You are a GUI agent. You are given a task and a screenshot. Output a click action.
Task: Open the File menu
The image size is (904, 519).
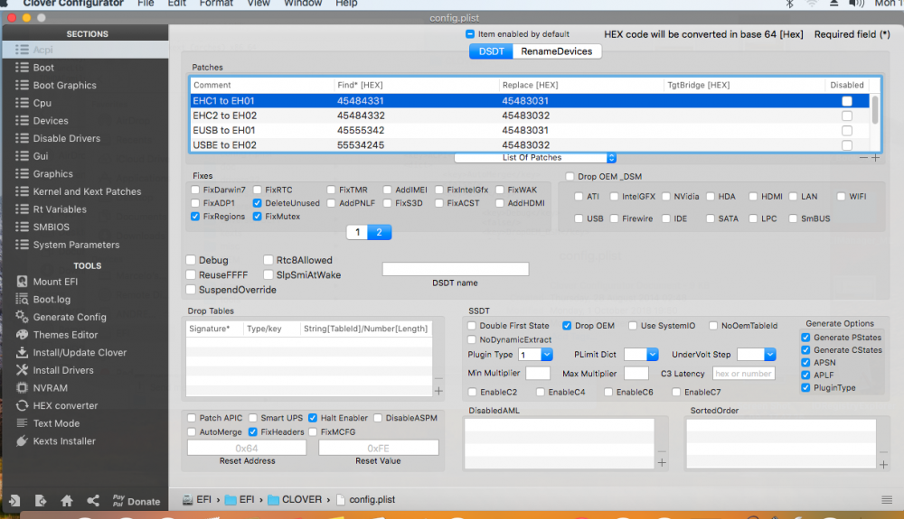(x=146, y=4)
